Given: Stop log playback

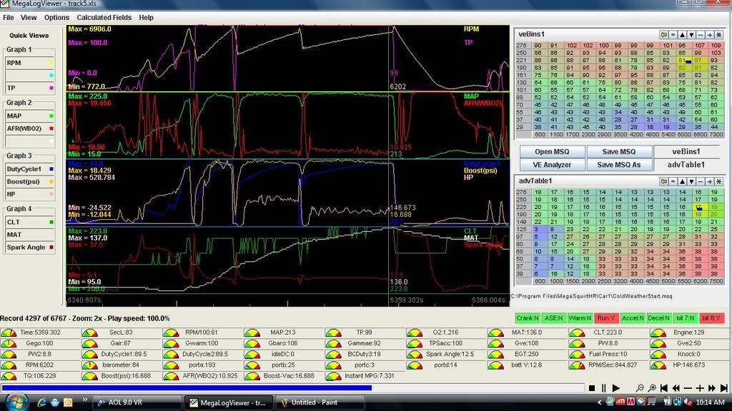Looking at the screenshot, I should (592, 387).
